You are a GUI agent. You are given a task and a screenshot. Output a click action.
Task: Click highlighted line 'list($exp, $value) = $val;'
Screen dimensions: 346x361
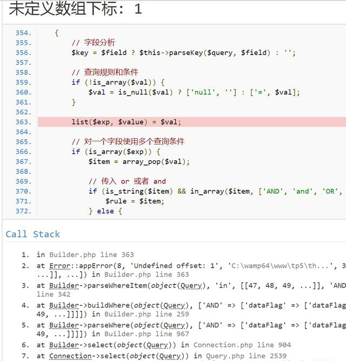coord(126,122)
